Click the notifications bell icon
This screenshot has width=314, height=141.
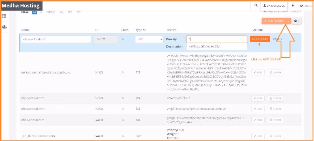coord(293,5)
